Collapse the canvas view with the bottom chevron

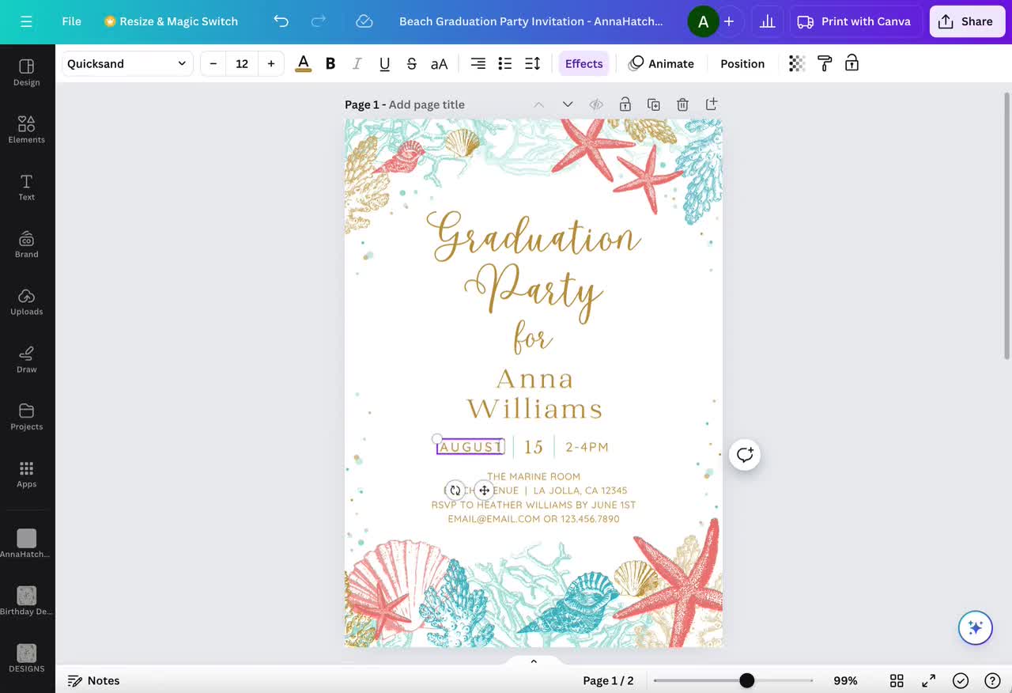click(534, 661)
